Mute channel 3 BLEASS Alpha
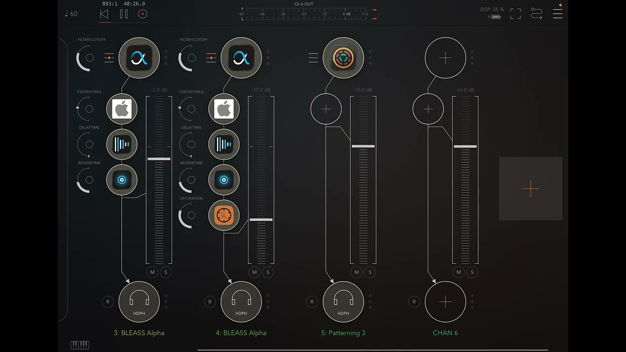The image size is (626, 352). click(153, 272)
